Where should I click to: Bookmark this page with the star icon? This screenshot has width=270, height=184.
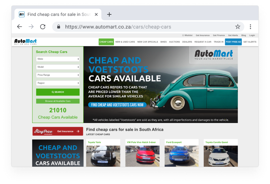238,27
